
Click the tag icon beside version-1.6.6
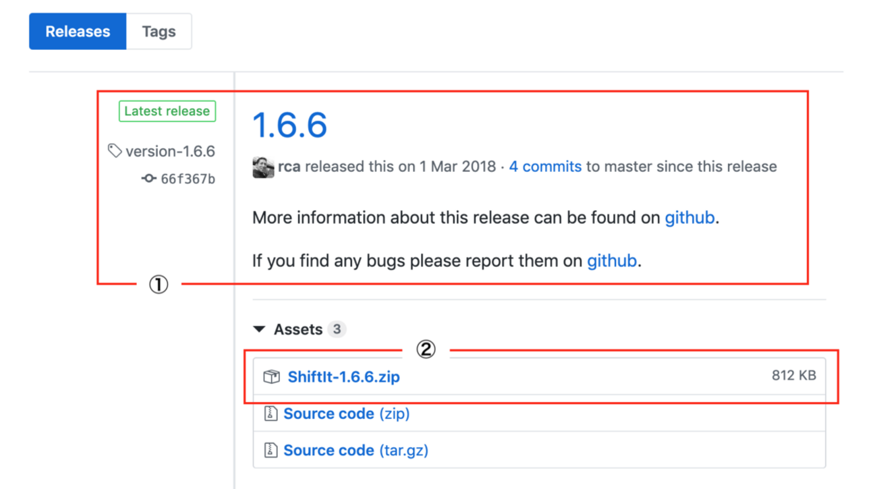(x=115, y=150)
